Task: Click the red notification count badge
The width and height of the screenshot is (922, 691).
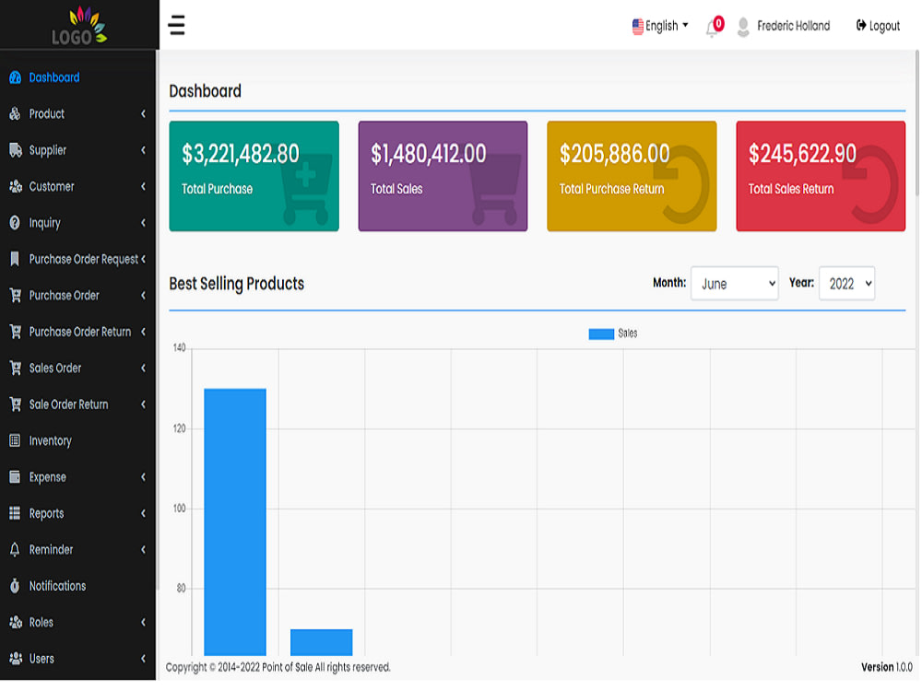Action: pyautogui.click(x=718, y=24)
